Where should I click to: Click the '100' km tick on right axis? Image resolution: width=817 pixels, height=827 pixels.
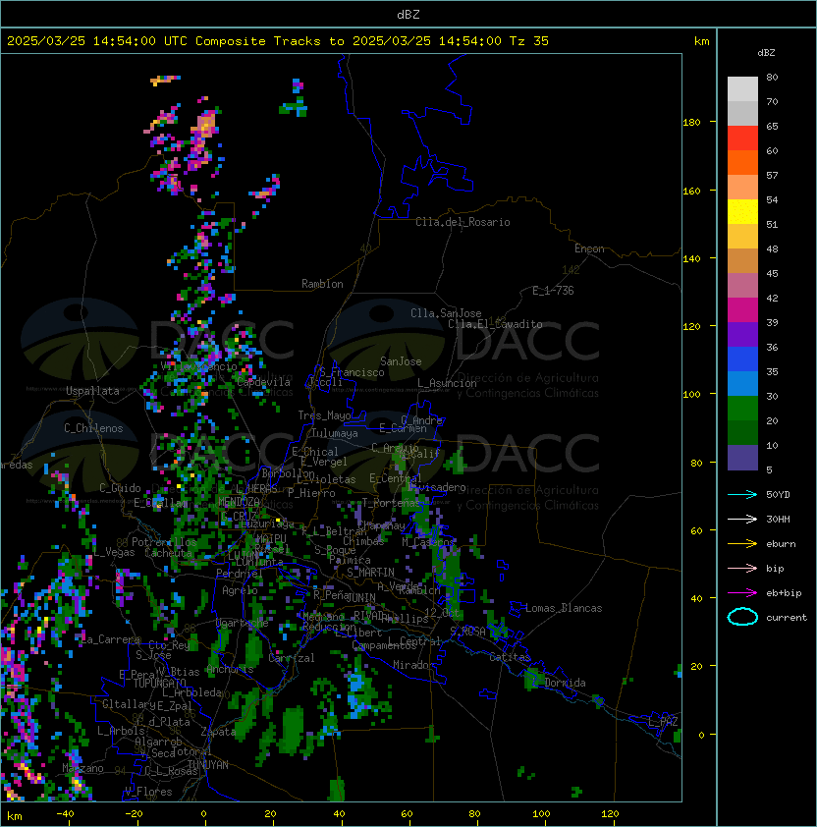pyautogui.click(x=691, y=395)
